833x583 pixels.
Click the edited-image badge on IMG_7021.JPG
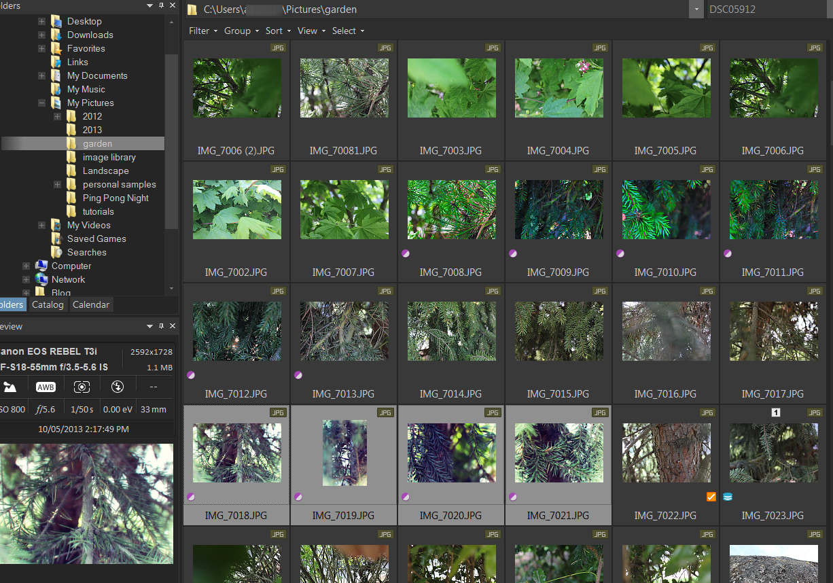pyautogui.click(x=513, y=497)
